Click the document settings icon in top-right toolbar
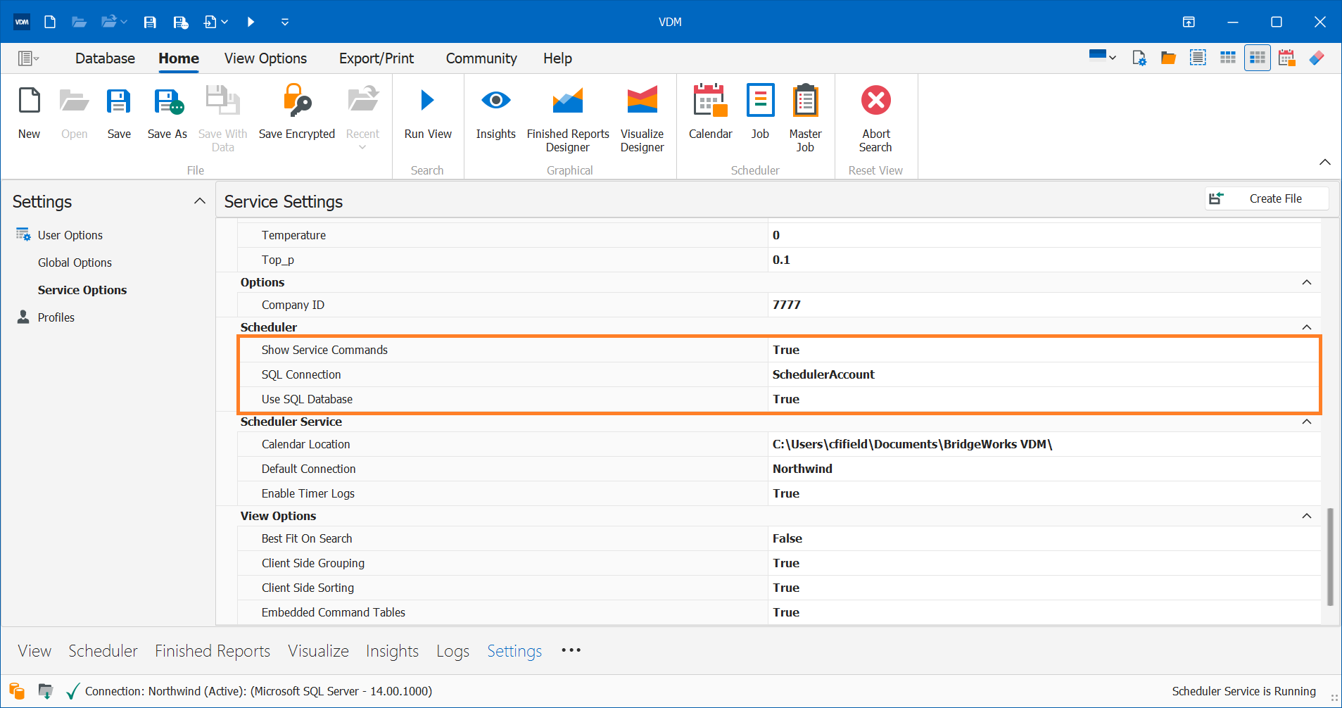This screenshot has height=708, width=1342. coord(1139,58)
